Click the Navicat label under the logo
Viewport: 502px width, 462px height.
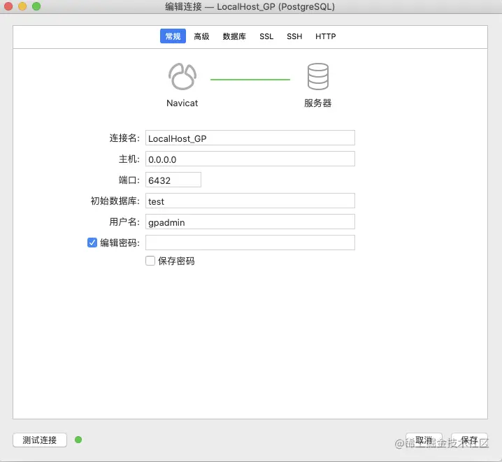click(182, 103)
